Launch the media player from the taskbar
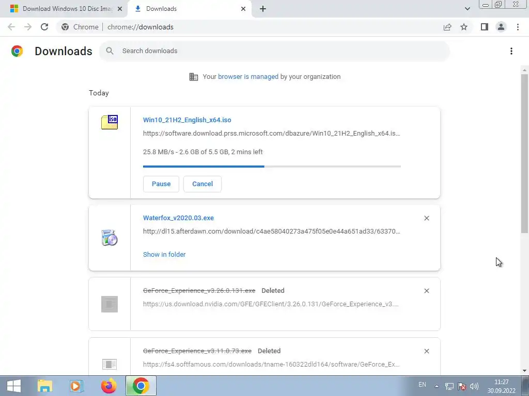Screen dimensions: 529x396 click(x=76, y=386)
